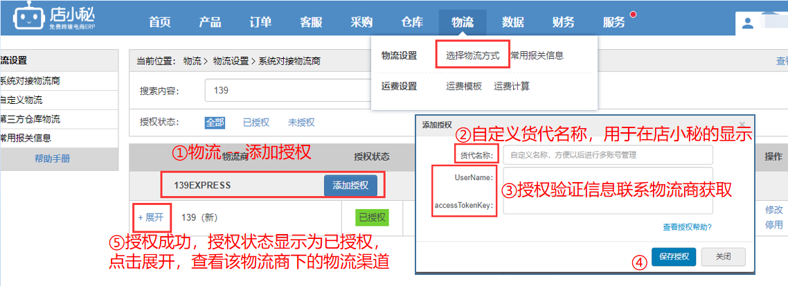Viewport: 788px width, 286px height.
Task: Open the 客服 menu
Action: [x=311, y=22]
